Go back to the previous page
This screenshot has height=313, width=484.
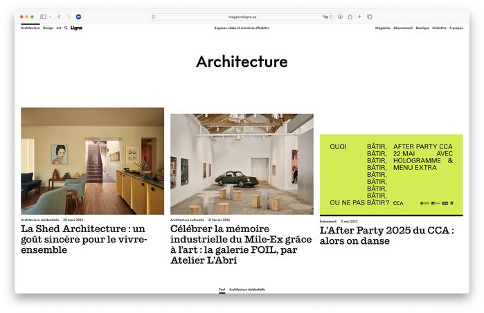click(x=59, y=17)
